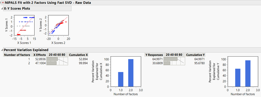Select the X Effects column header
This screenshot has width=261, height=97.
39,55
